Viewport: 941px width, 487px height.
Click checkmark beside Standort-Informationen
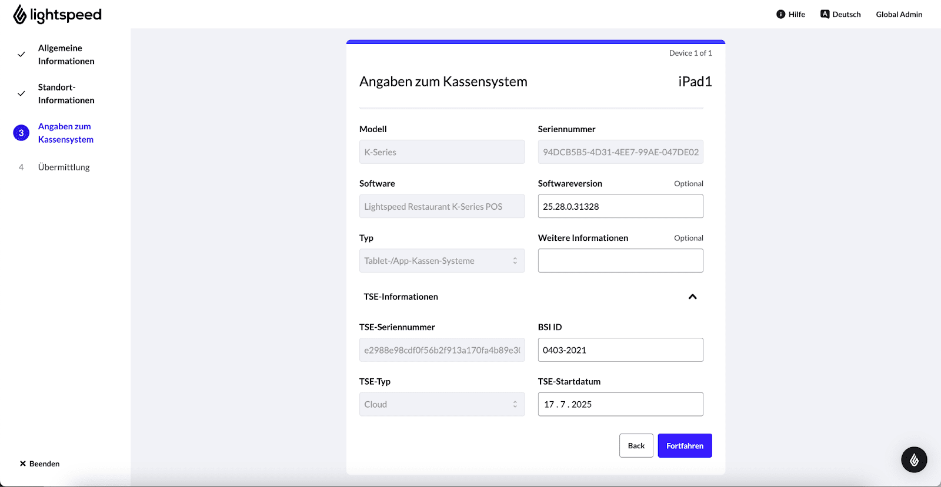[x=21, y=93]
